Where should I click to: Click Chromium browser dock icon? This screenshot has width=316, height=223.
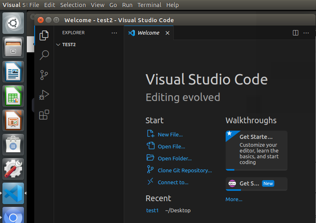[13, 215]
